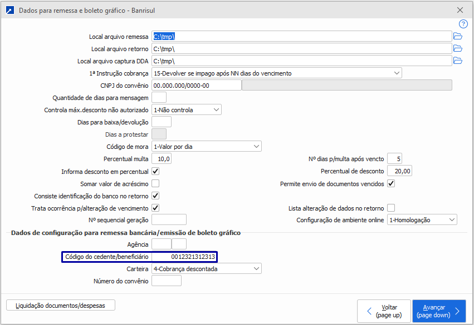Browse folder for Local arquivo captura DDA
474x325 pixels.
458,61
